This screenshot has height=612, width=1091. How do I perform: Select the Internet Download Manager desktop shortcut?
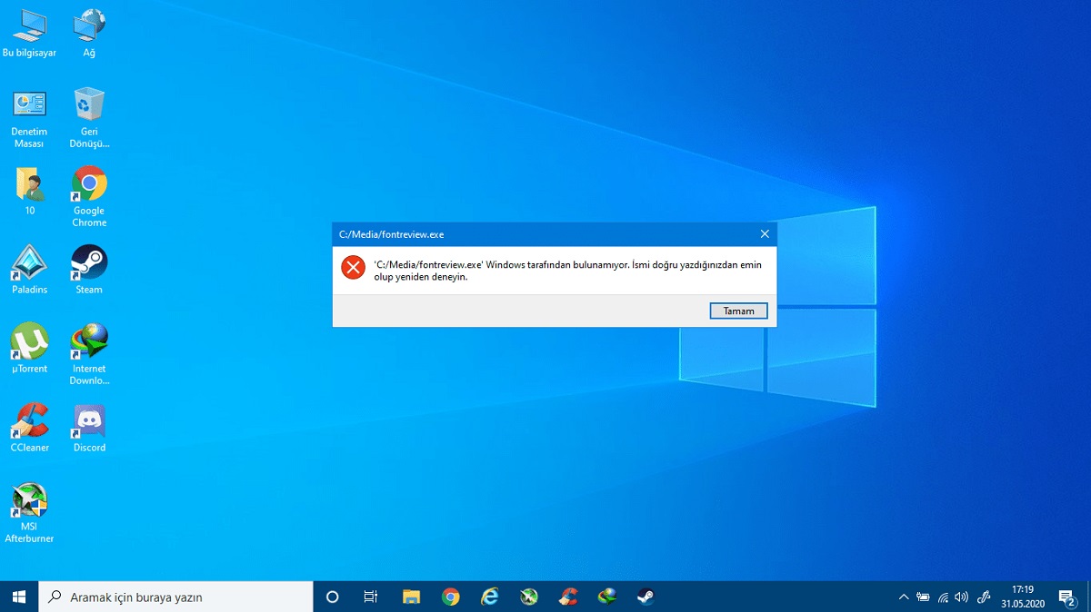click(x=89, y=355)
